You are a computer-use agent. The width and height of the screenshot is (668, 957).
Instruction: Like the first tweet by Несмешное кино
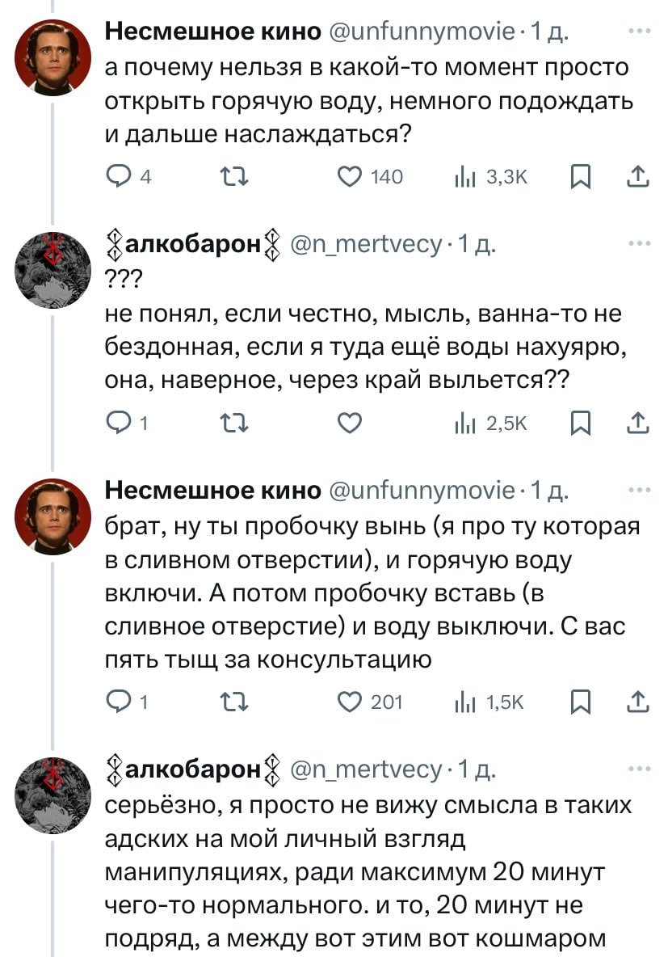pyautogui.click(x=349, y=177)
